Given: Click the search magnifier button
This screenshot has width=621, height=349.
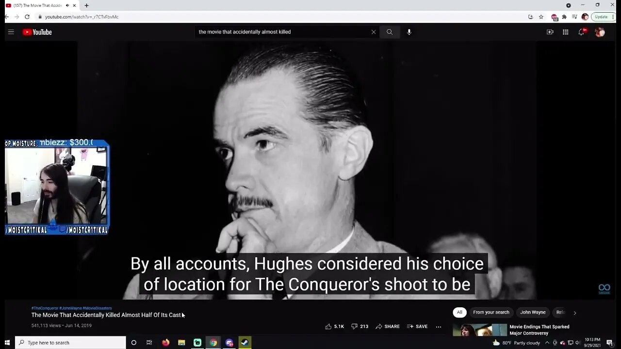Looking at the screenshot, I should 389,32.
